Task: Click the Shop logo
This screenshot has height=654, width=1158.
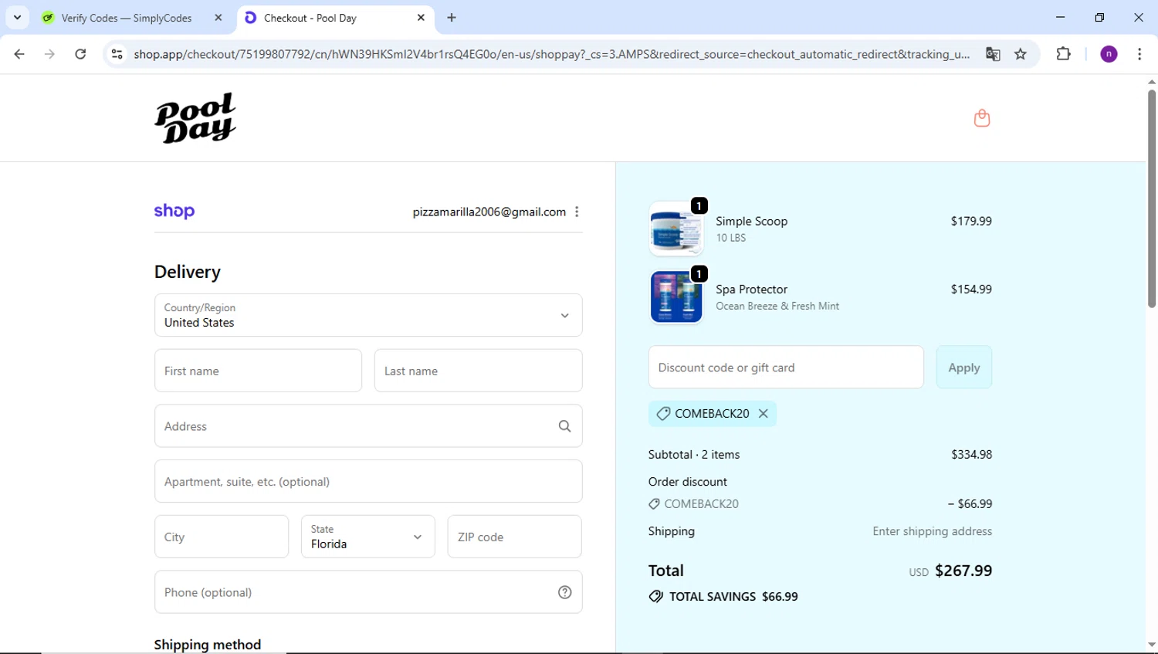Action: point(174,211)
